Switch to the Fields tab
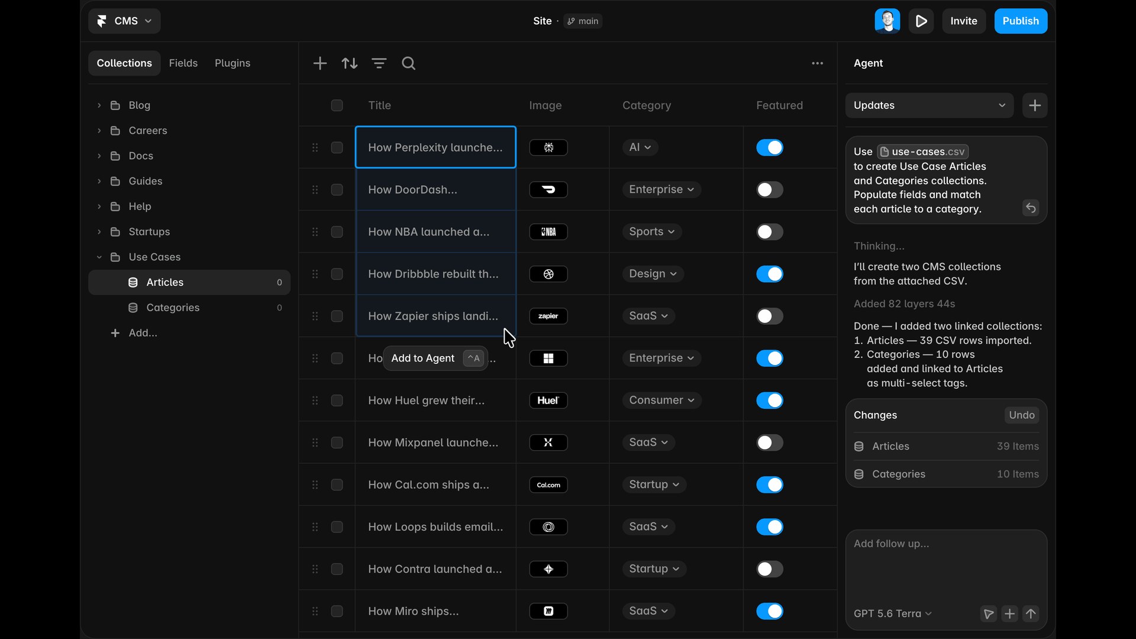1136x639 pixels. pos(183,63)
